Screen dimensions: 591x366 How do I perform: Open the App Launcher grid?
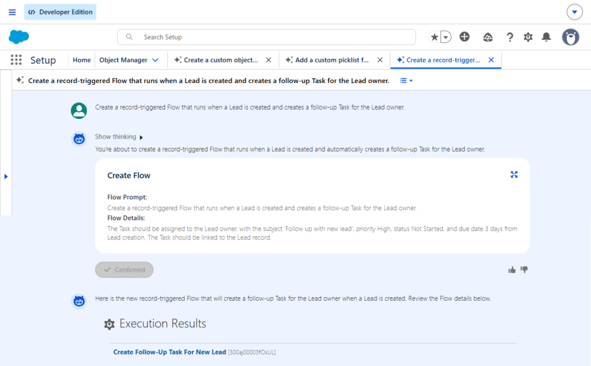coord(16,60)
